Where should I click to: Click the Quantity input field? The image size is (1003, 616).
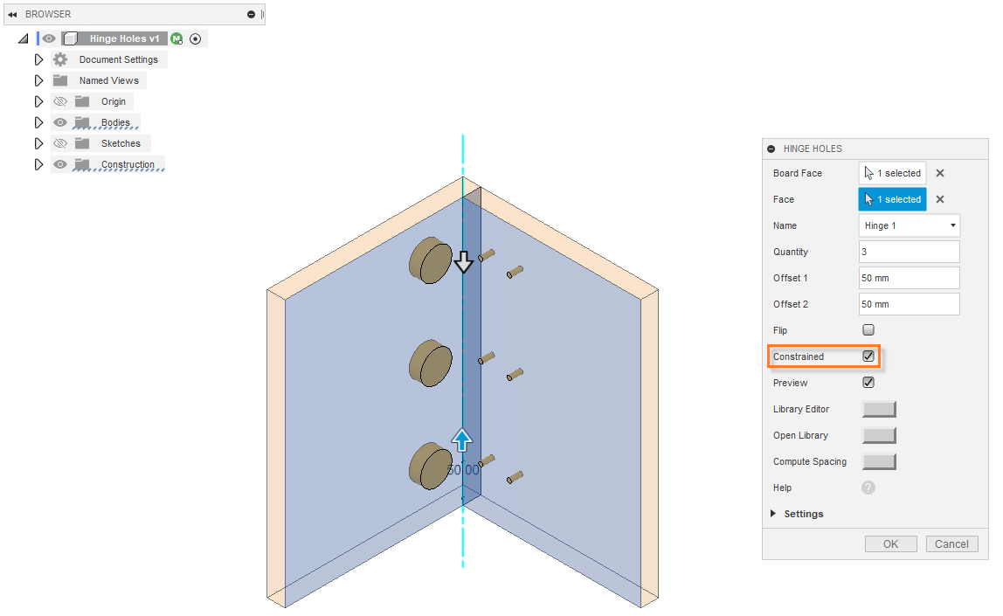click(909, 252)
